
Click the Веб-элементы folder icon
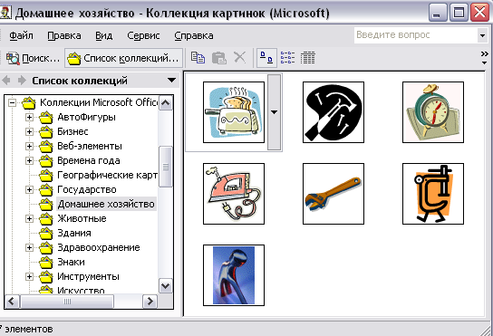coord(46,146)
